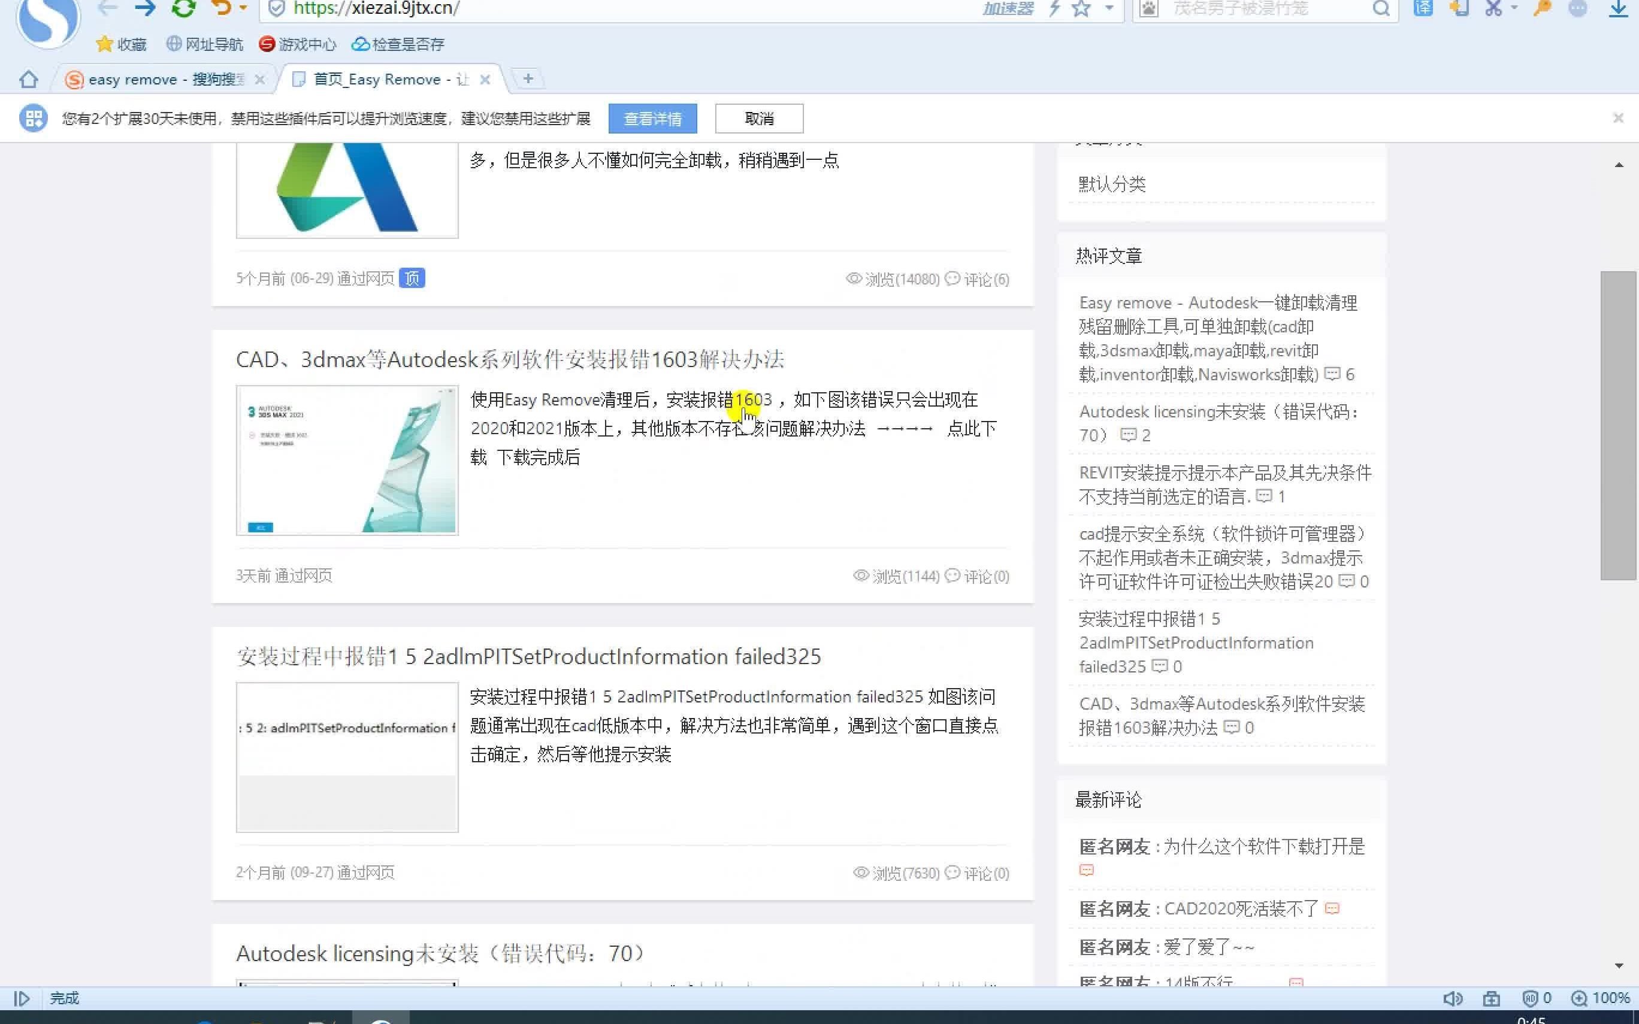Click comment 爱了爱了~~
Viewport: 1639px width, 1024px height.
1209,947
